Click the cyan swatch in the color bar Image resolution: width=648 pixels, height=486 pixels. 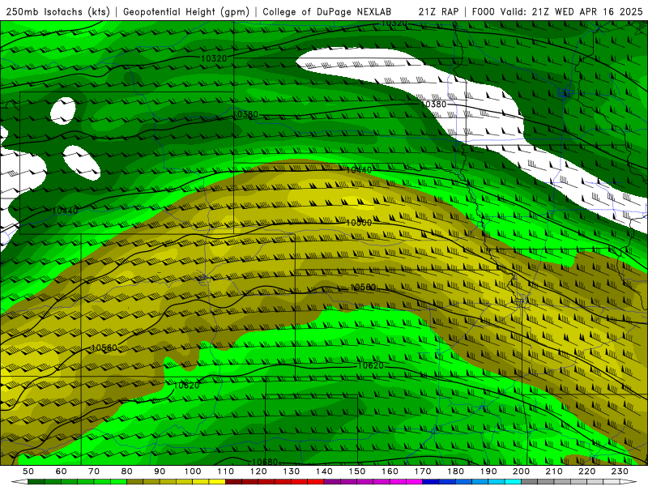click(x=513, y=482)
